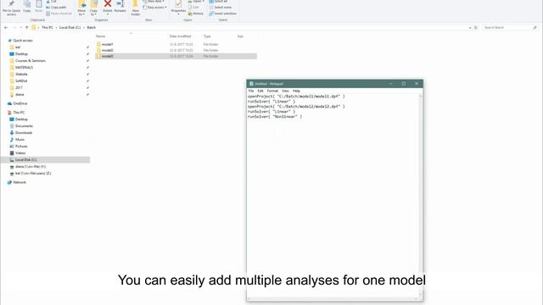The width and height of the screenshot is (543, 305).
Task: Sort by the Type column header
Action: pos(207,36)
